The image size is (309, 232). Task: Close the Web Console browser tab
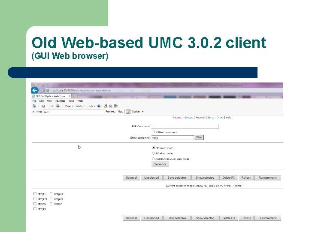(x=70, y=96)
